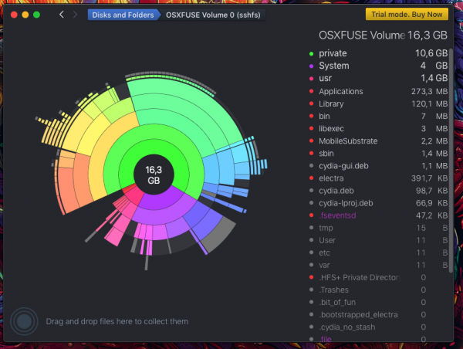Open the Disks and Folders breadcrumb

pyautogui.click(x=123, y=15)
